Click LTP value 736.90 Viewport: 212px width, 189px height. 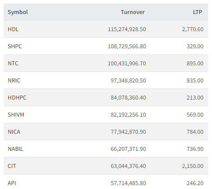click(x=195, y=149)
